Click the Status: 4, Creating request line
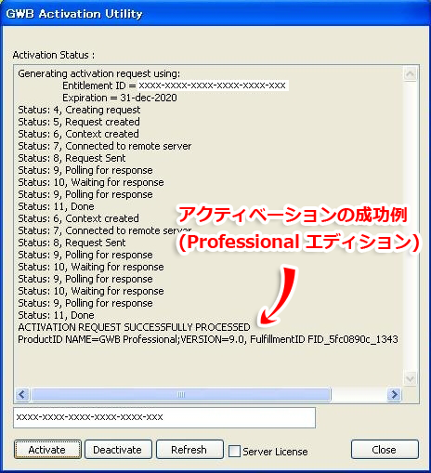Viewport: 431px width, 473px height. (79, 110)
